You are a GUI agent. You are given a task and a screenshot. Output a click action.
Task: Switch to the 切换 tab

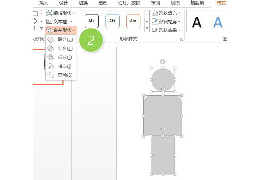point(83,3)
